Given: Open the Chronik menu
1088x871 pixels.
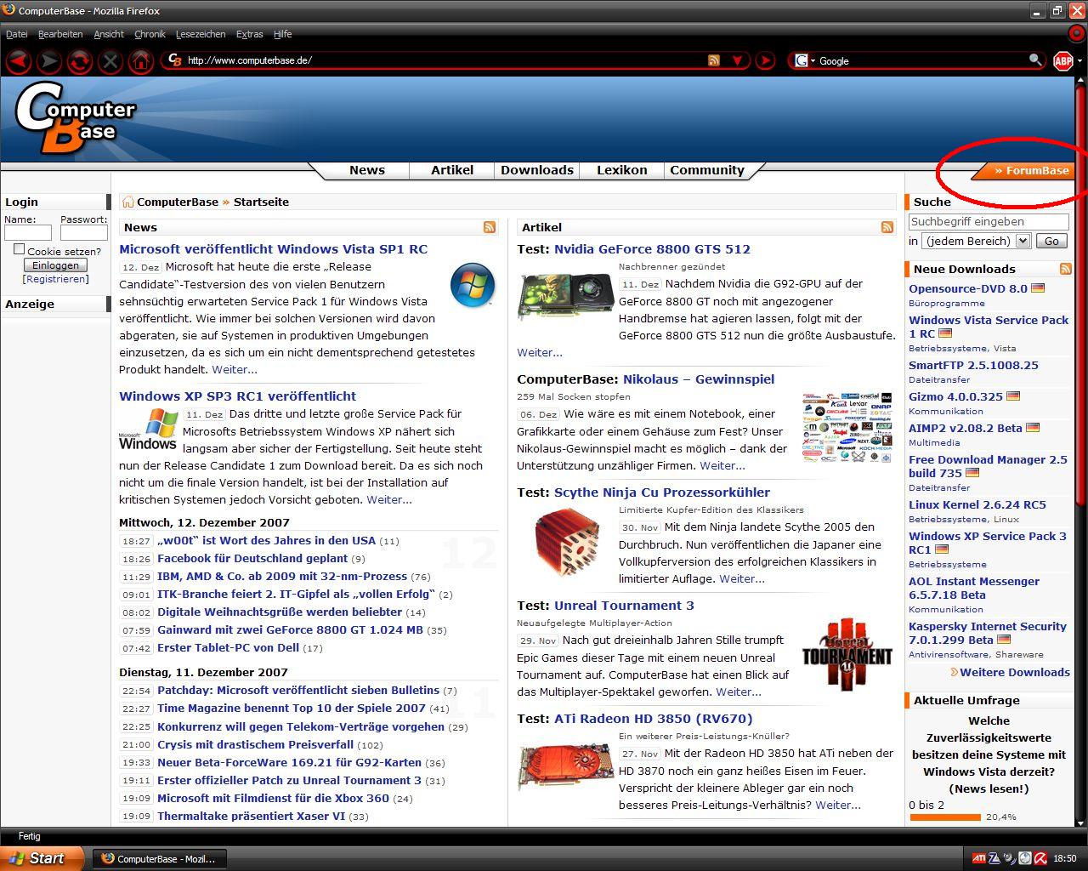Looking at the screenshot, I should tap(150, 34).
